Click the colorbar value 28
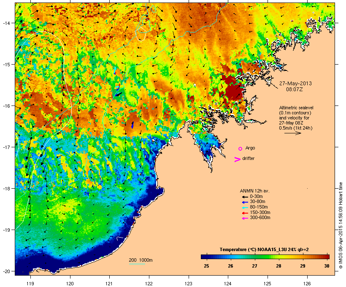Viewport: 346px width, 287px height. (278, 266)
